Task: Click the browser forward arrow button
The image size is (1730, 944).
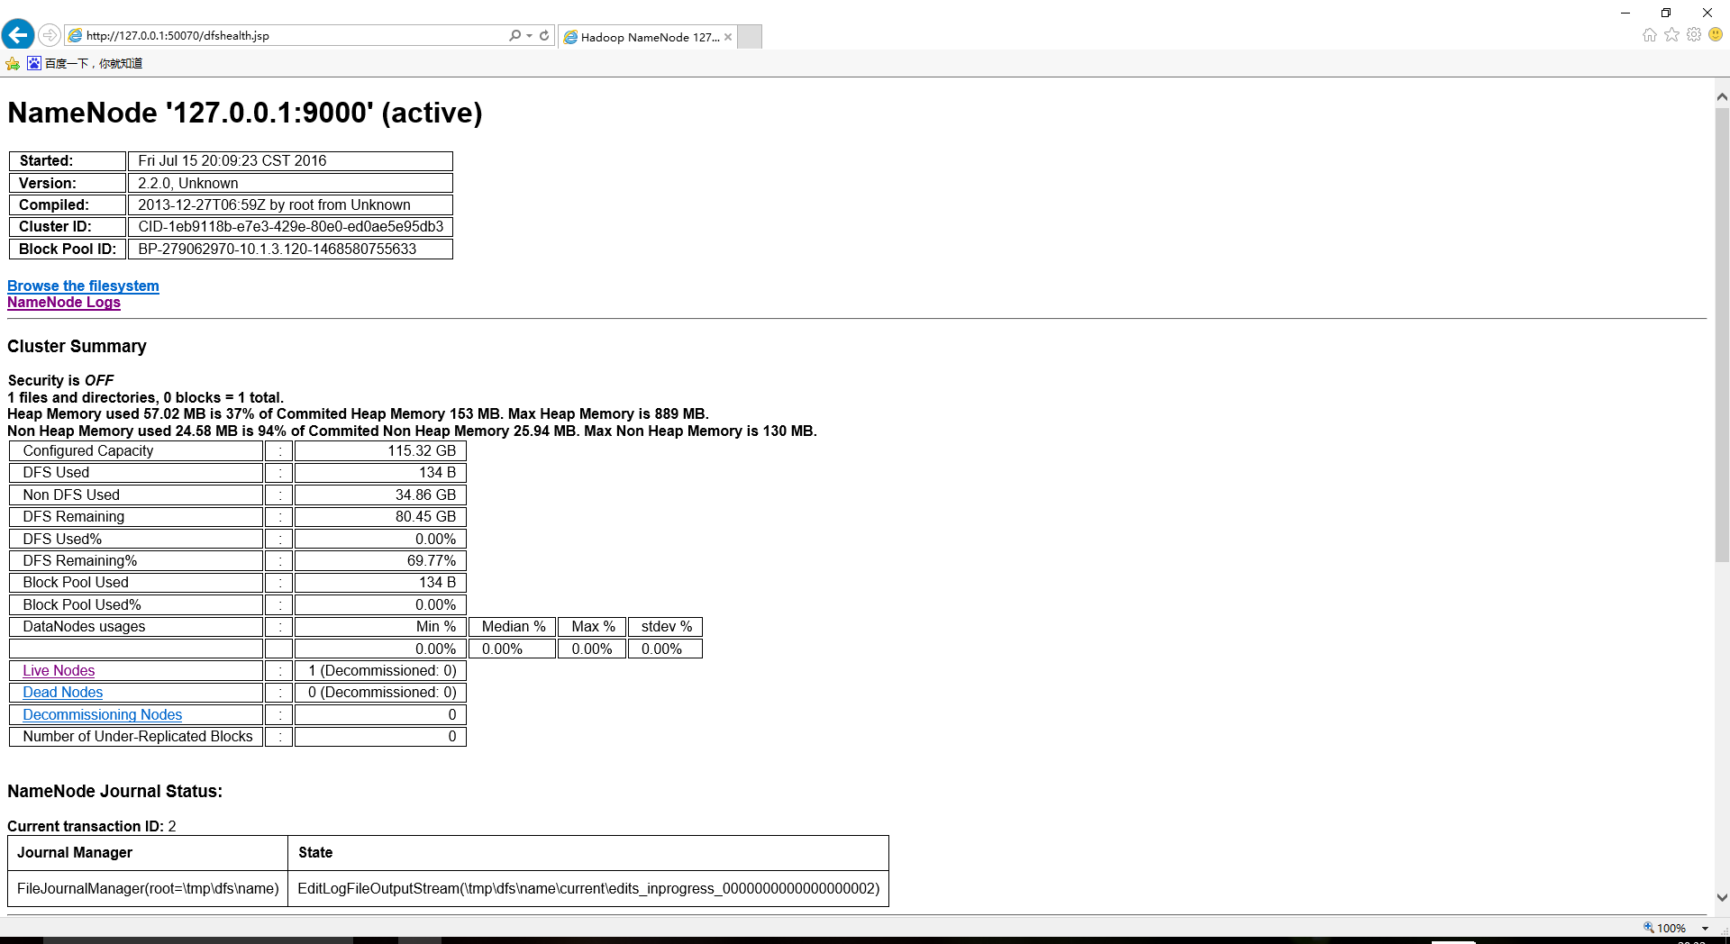Action: (x=50, y=35)
